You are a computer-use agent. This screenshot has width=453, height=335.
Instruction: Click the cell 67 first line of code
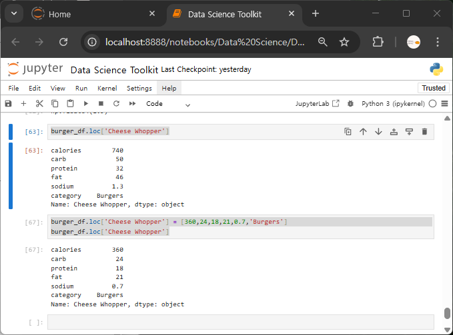point(169,222)
